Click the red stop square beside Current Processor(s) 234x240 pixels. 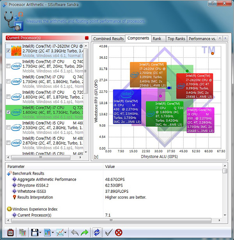[x=87, y=38]
